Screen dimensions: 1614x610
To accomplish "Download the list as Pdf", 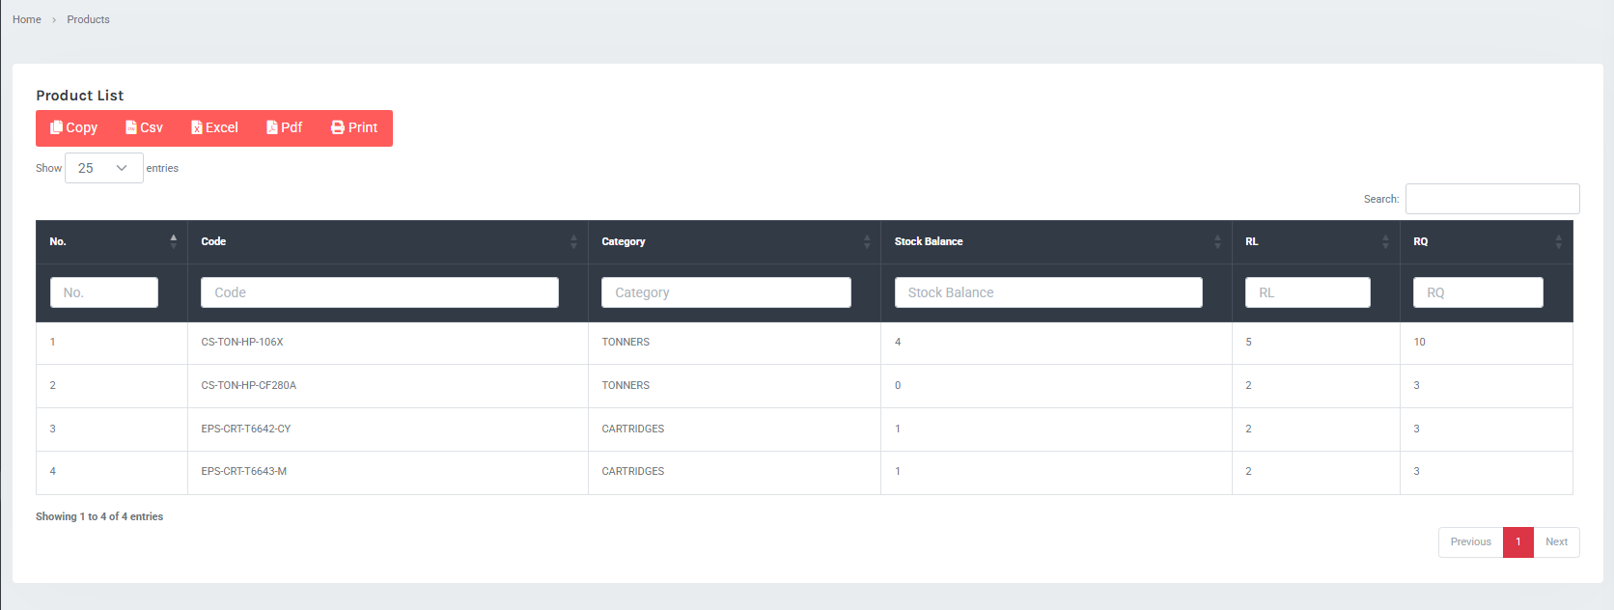I will coord(285,127).
